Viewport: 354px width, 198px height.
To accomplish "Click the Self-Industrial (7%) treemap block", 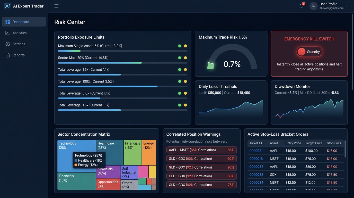I will 129,172.
